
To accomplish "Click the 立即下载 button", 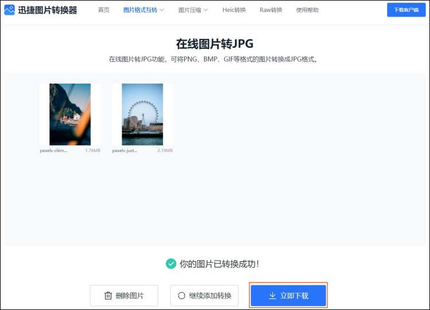I will [x=288, y=296].
